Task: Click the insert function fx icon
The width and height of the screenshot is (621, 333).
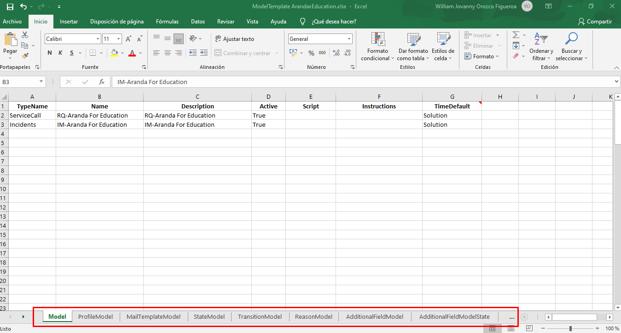Action: click(x=102, y=82)
